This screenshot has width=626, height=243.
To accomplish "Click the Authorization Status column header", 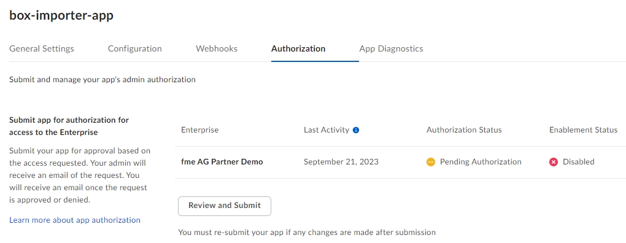I will (464, 130).
